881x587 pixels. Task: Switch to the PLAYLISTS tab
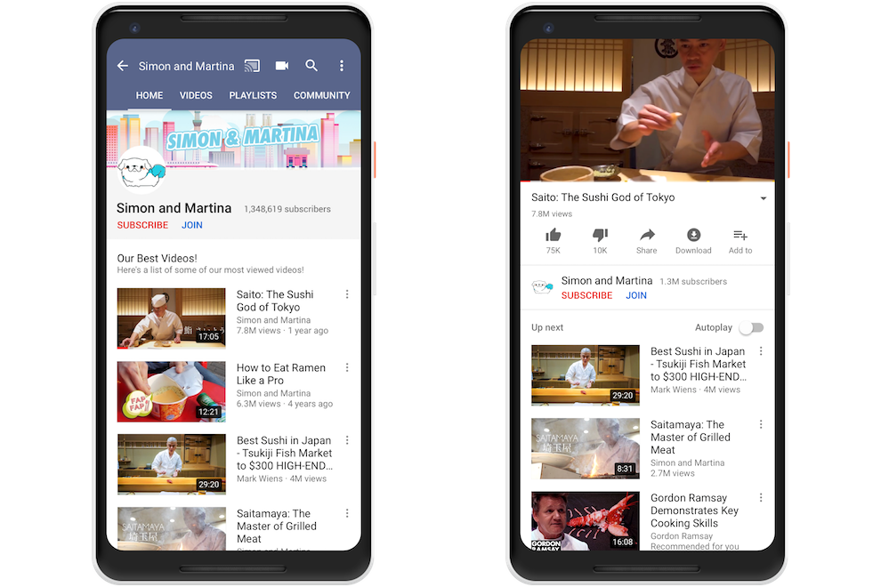tap(253, 95)
